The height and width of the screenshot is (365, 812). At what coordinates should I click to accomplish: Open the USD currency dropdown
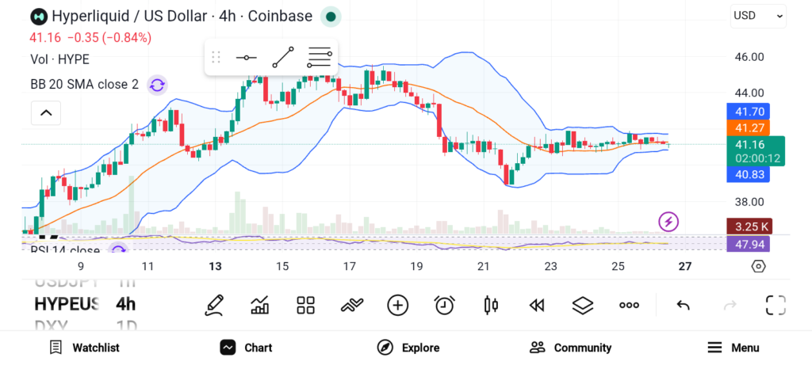point(758,15)
